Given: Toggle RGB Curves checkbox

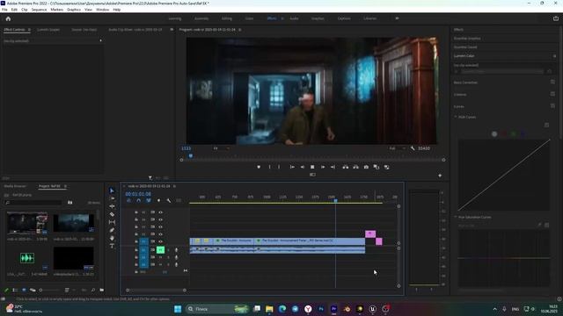Looking at the screenshot, I should (x=546, y=125).
